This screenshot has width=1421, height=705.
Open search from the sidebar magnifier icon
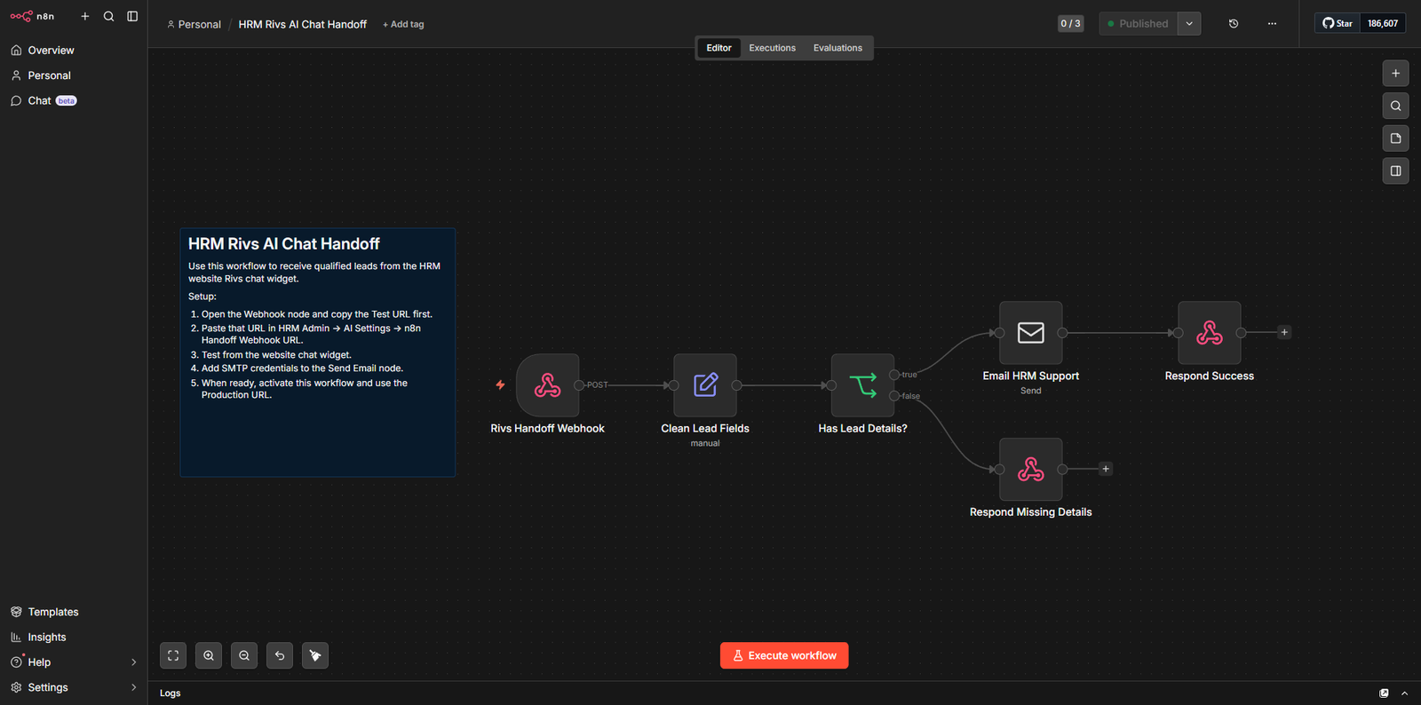[108, 16]
